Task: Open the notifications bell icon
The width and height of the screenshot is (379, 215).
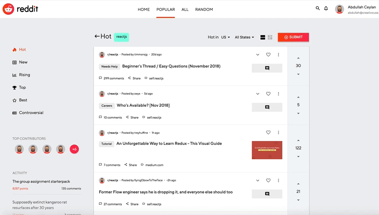Action: point(326,8)
